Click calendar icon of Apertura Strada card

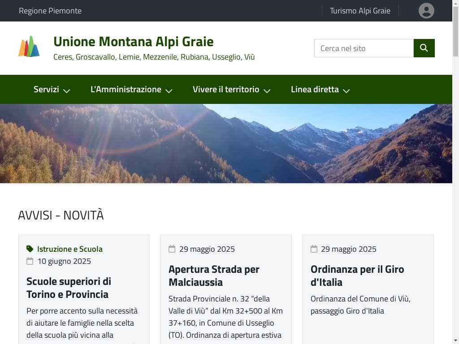pyautogui.click(x=172, y=249)
